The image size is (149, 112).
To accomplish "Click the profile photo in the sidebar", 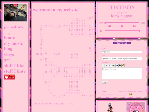I will point(15,12).
